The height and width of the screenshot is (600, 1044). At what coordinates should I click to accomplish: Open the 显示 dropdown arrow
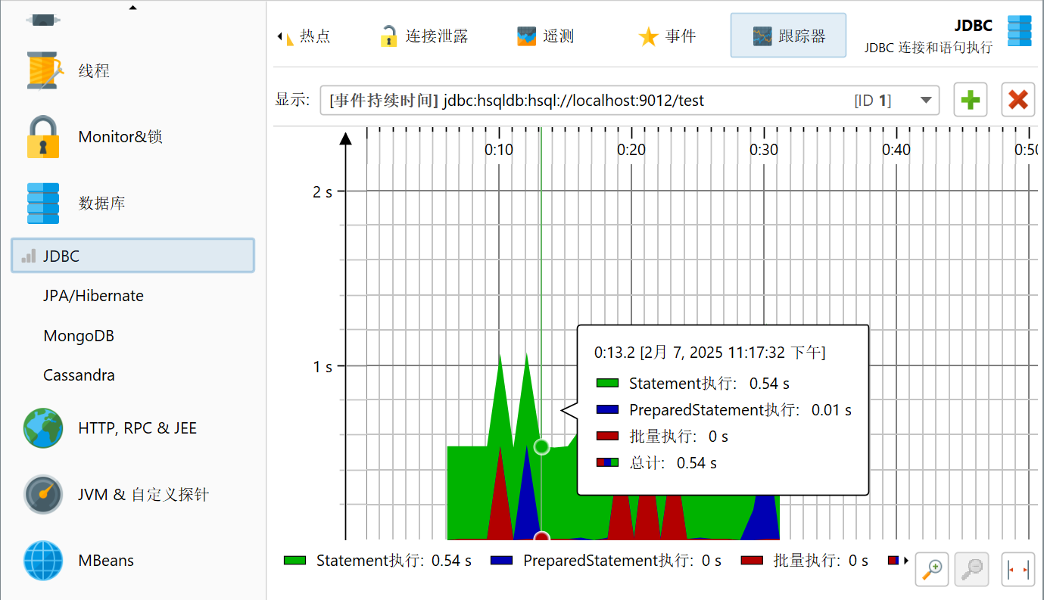(x=925, y=101)
